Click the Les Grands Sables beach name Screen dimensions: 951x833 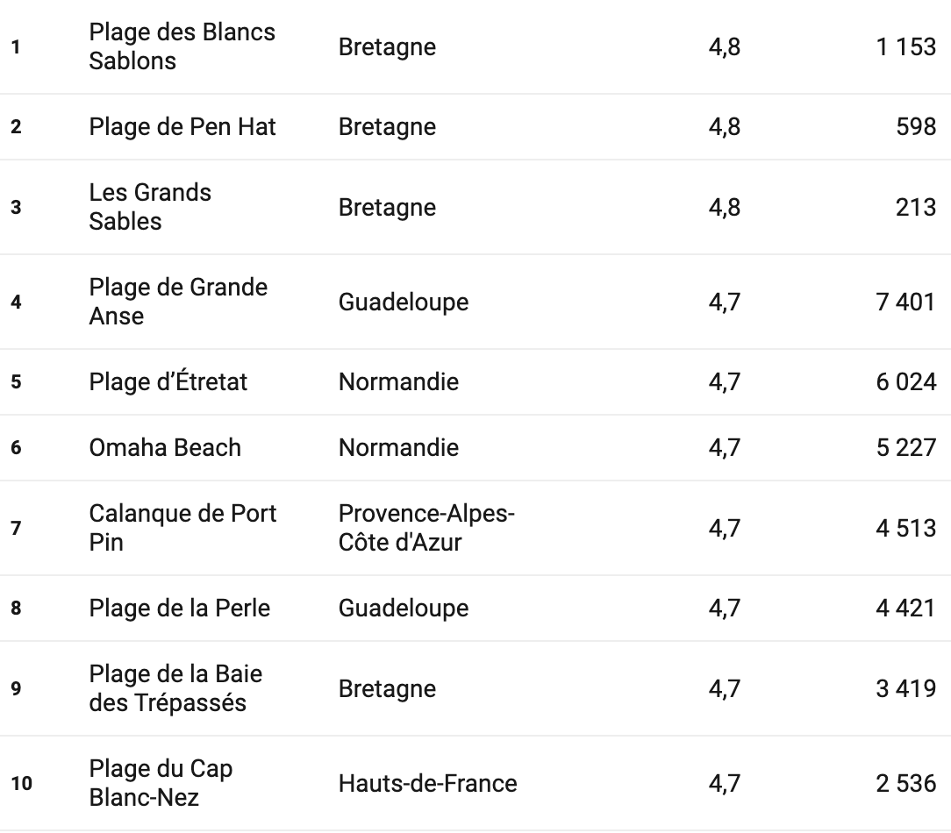[150, 207]
